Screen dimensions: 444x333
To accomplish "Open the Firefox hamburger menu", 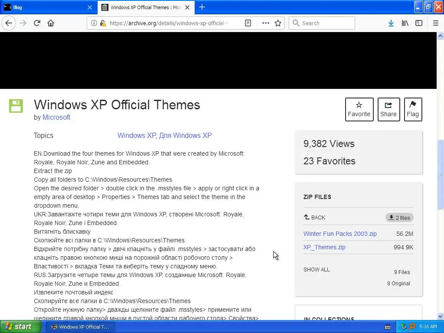I will click(435, 23).
